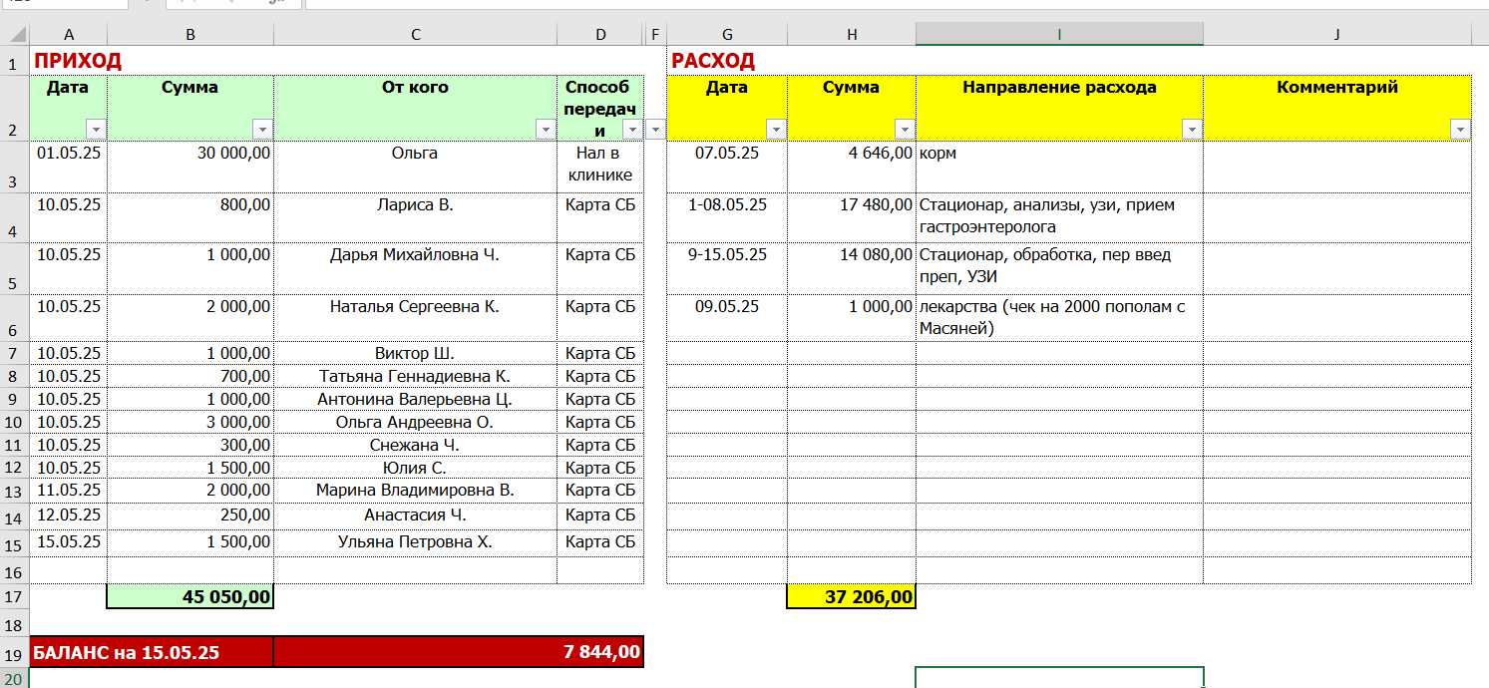Open the filter dropdown for income Сумма column
The image size is (1489, 688).
click(262, 129)
